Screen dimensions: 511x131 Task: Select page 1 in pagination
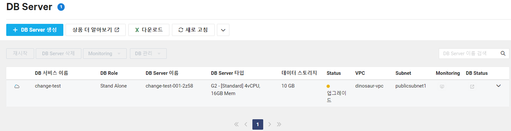pyautogui.click(x=258, y=124)
